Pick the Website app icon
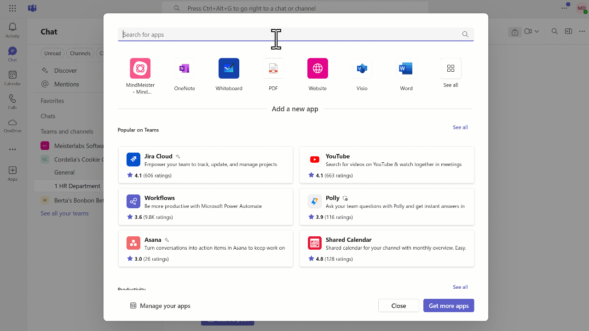The width and height of the screenshot is (589, 331). click(318, 68)
